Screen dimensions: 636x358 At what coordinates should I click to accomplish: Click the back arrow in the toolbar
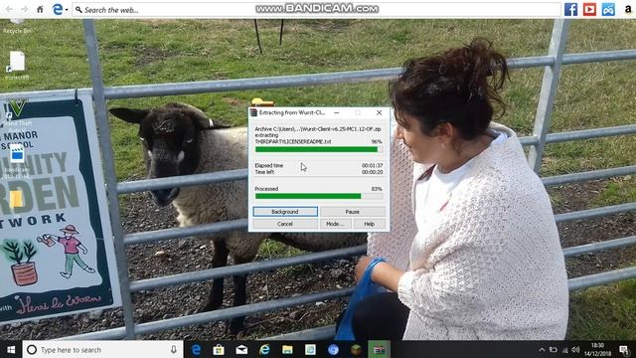pyautogui.click(x=9, y=9)
